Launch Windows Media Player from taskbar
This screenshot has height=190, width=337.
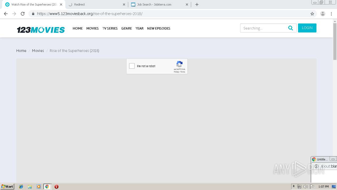(x=39, y=187)
